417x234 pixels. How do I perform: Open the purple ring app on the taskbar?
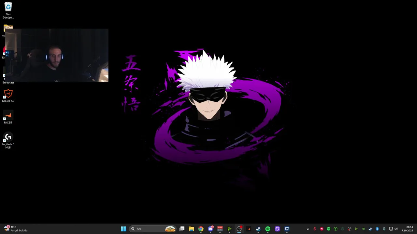(x=277, y=229)
